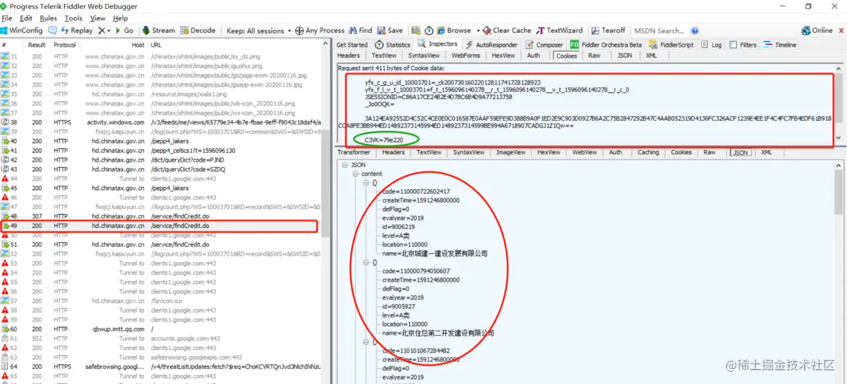
Task: Toggle the Filters tab checkbox
Action: tap(733, 45)
